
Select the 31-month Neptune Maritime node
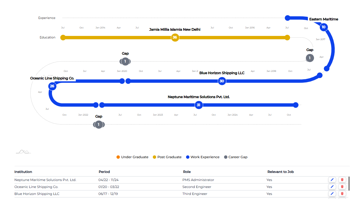pos(199,105)
